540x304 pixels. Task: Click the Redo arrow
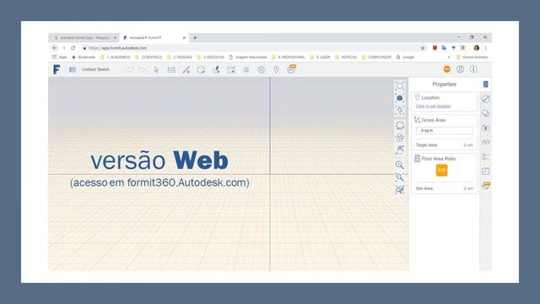142,69
